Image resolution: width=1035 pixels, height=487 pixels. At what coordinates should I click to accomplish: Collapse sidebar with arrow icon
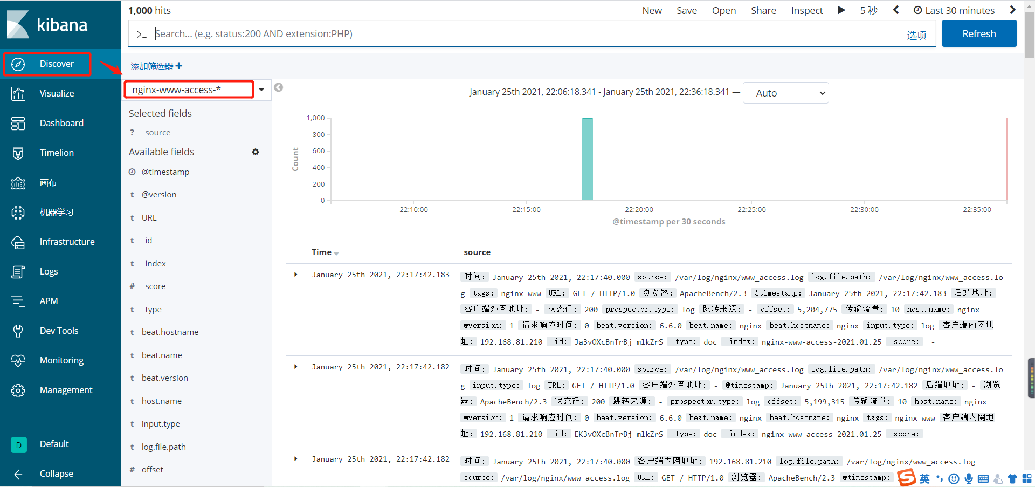18,474
